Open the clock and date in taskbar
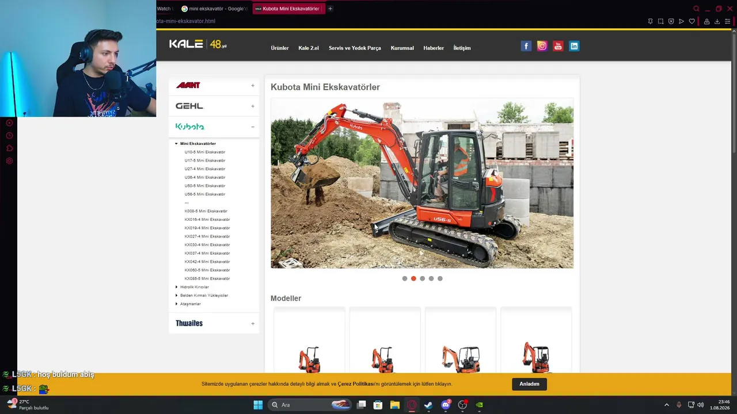Viewport: 737px width, 414px height. pos(720,405)
